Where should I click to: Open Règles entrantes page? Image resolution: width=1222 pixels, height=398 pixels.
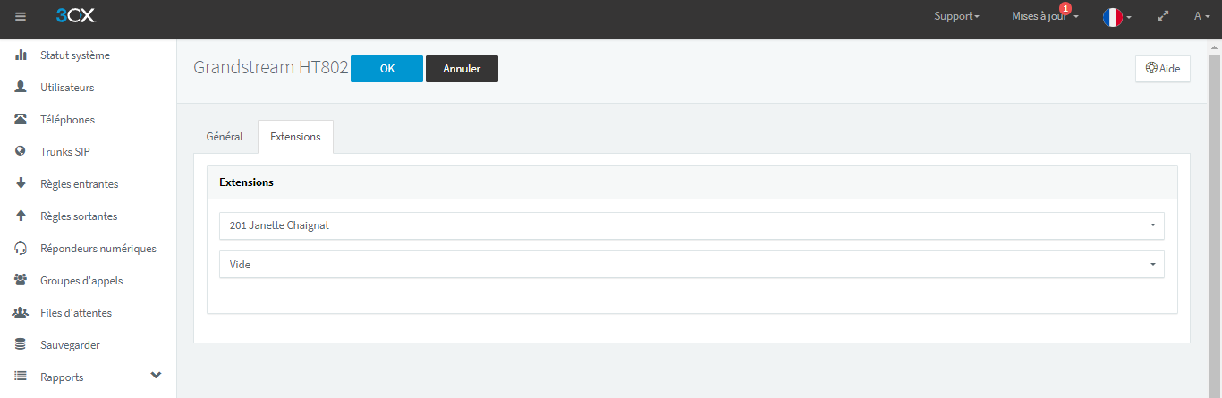[79, 184]
